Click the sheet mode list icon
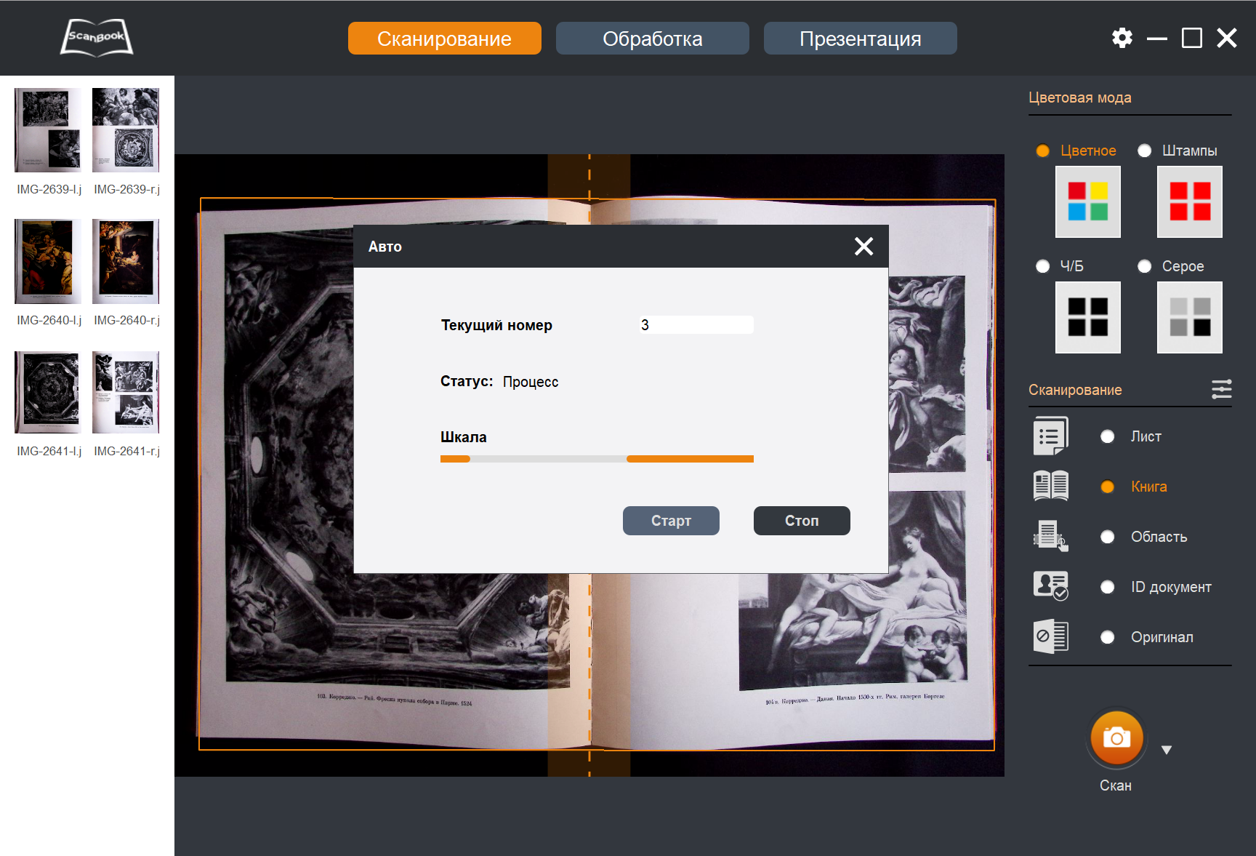 [1051, 436]
